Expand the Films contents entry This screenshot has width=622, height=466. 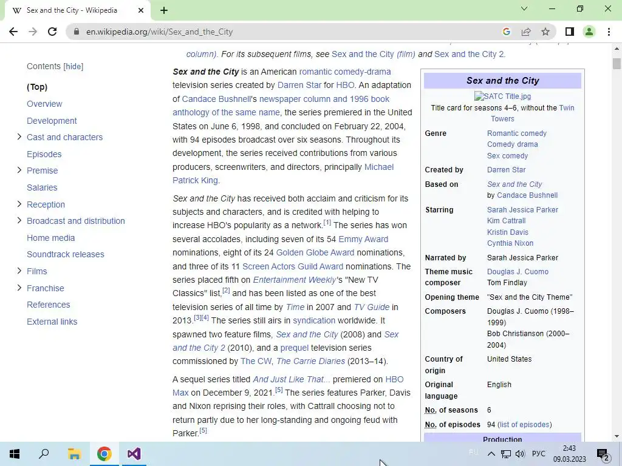point(19,271)
